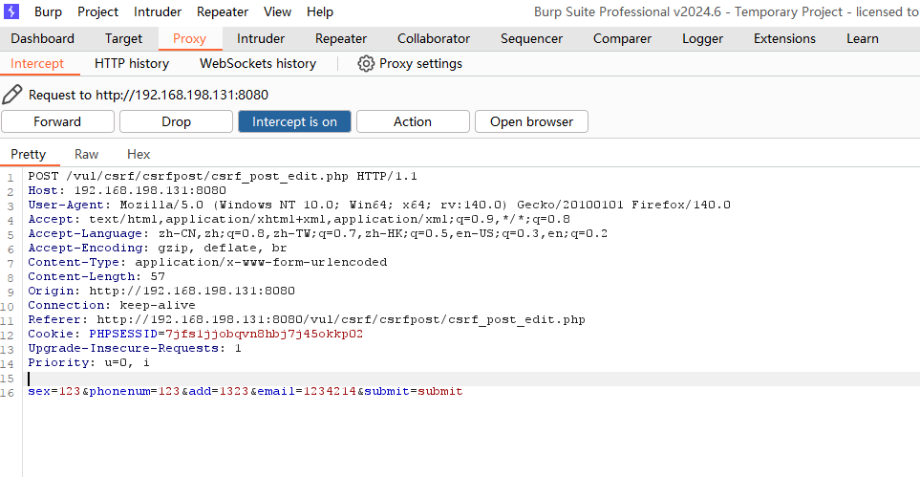Click the Accept-Language header line
The width and height of the screenshot is (920, 477).
(x=317, y=234)
